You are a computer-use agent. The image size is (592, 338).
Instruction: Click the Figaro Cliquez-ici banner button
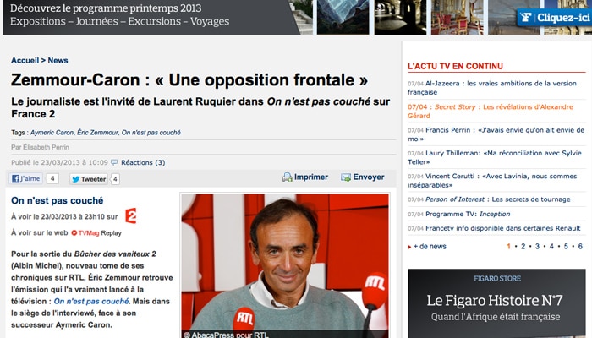[x=554, y=18]
